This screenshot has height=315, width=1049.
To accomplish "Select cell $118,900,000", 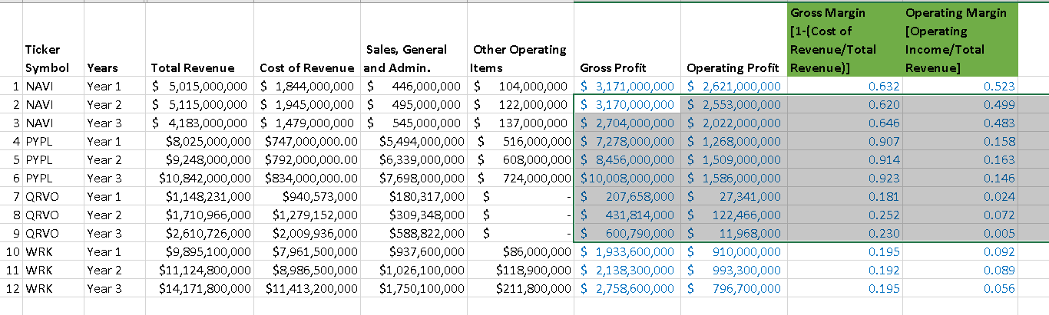I will click(520, 271).
